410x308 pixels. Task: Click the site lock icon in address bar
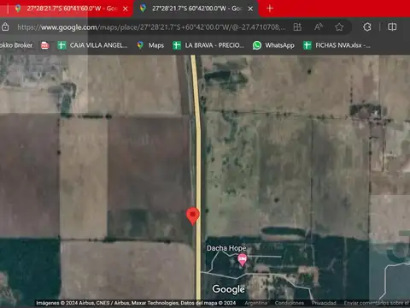coord(5,27)
